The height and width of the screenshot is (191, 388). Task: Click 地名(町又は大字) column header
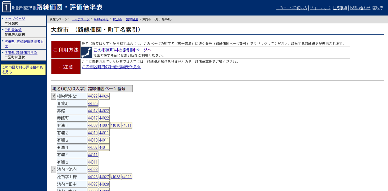pyautogui.click(x=69, y=89)
